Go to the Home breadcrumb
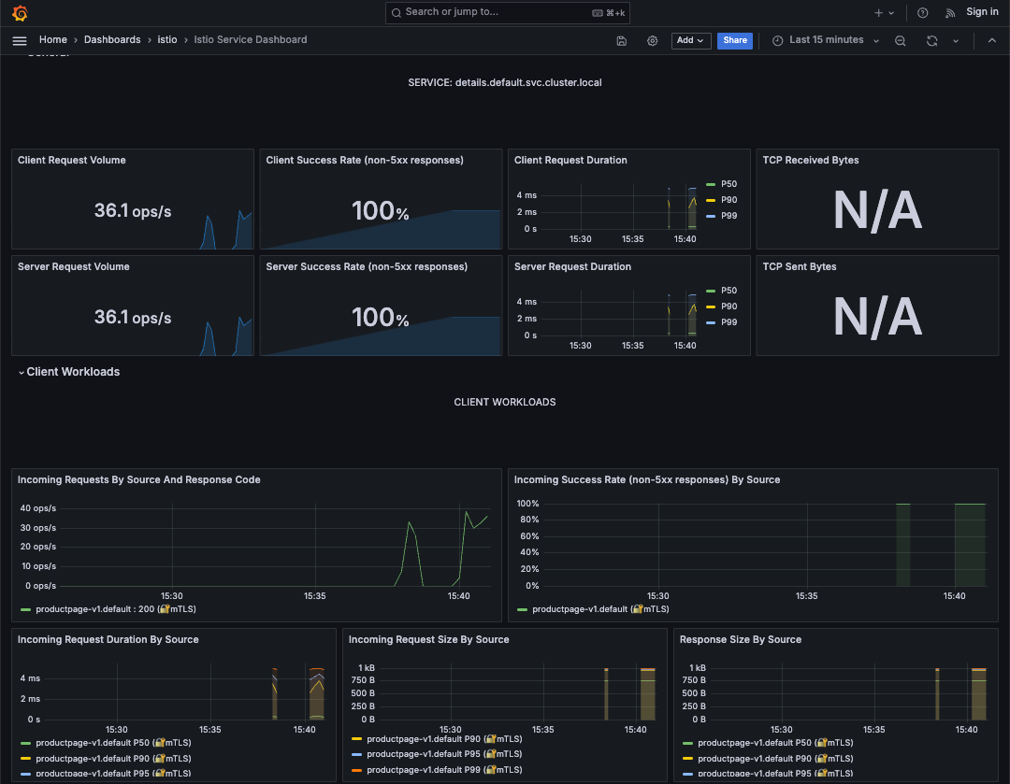1010x784 pixels. [52, 40]
